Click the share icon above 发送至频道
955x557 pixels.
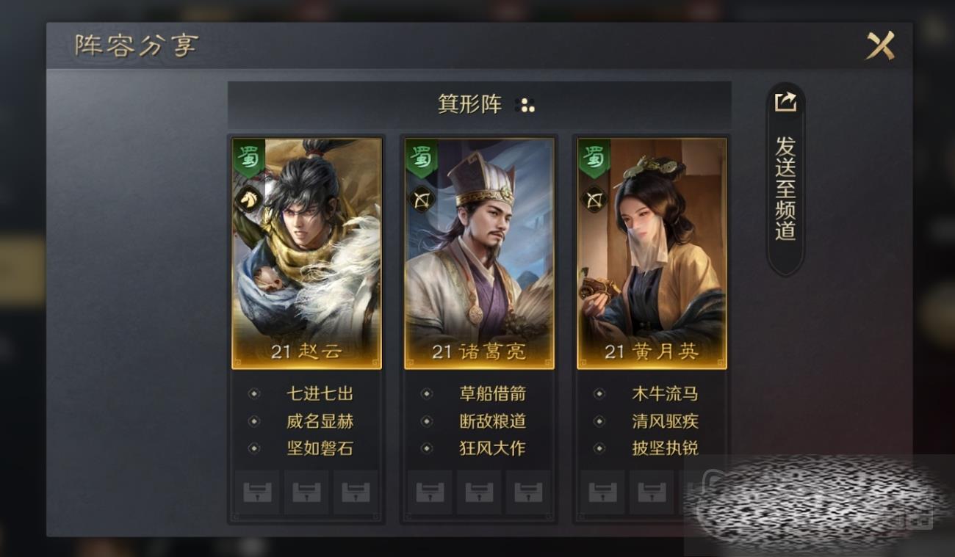785,101
